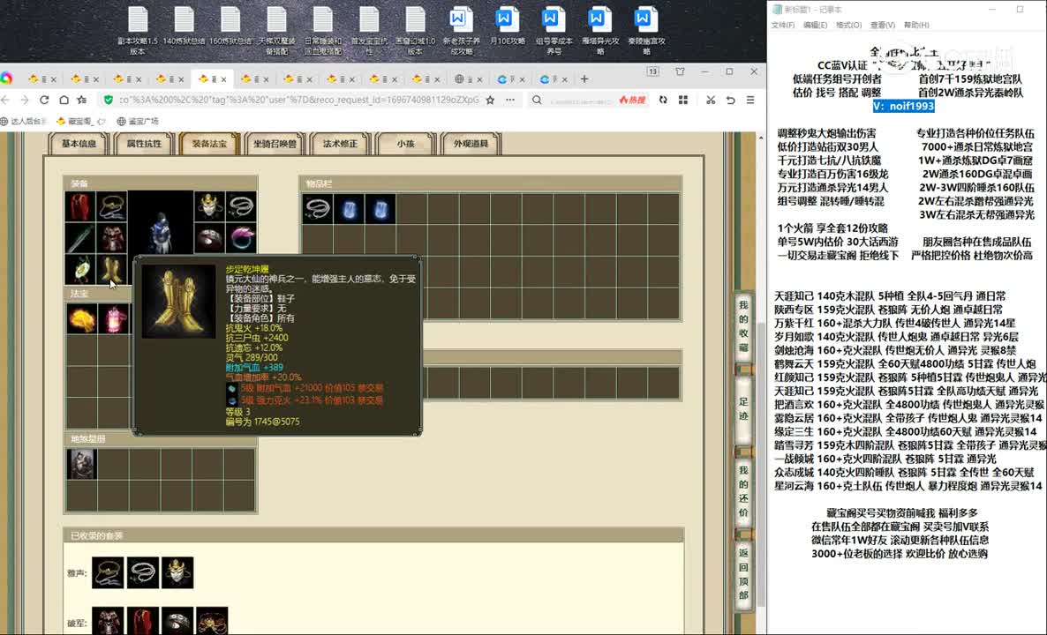Select the dark bracelet equipment icon
This screenshot has height=635, width=1047.
click(209, 238)
